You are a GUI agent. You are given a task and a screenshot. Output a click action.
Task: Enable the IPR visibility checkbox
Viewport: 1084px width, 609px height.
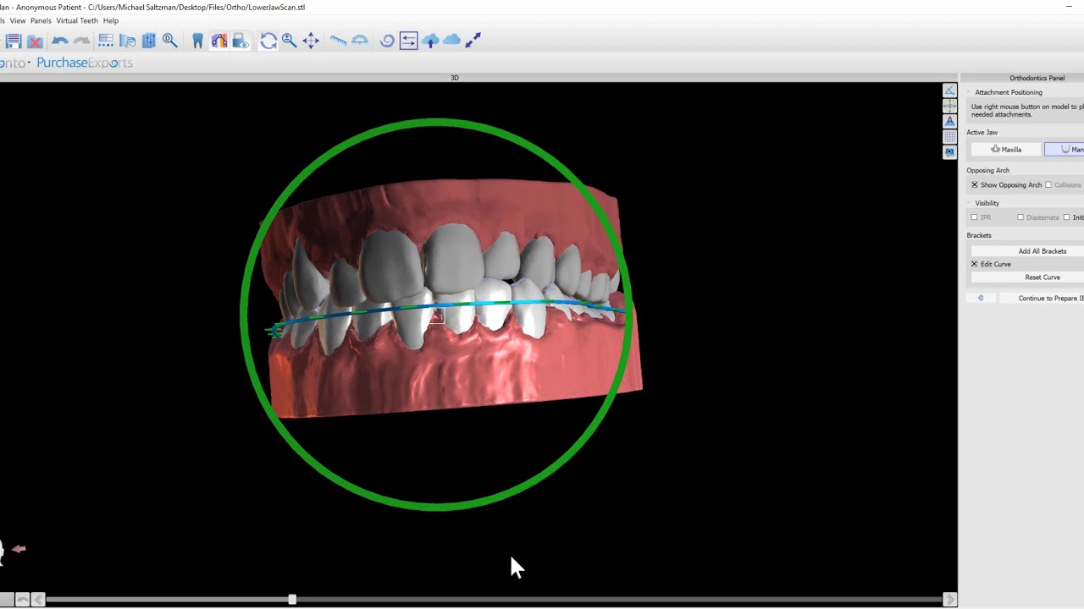(x=974, y=217)
